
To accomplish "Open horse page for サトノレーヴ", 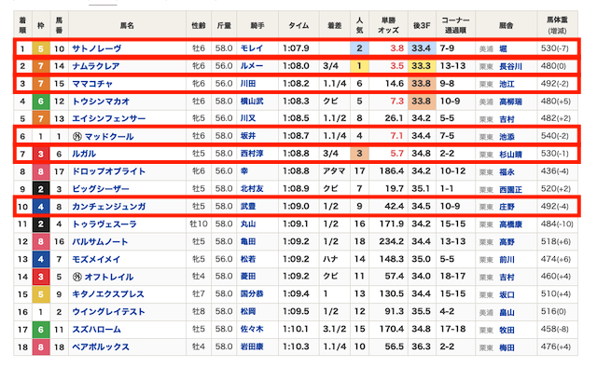I will (x=97, y=48).
